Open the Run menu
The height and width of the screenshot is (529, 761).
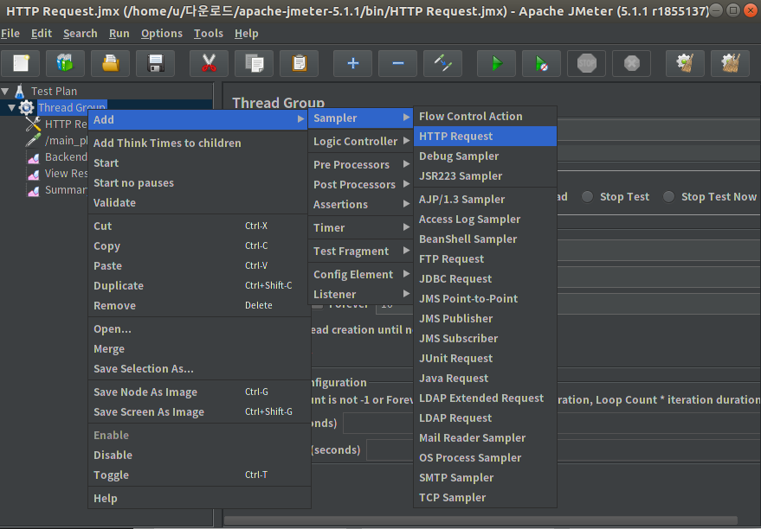pyautogui.click(x=119, y=34)
